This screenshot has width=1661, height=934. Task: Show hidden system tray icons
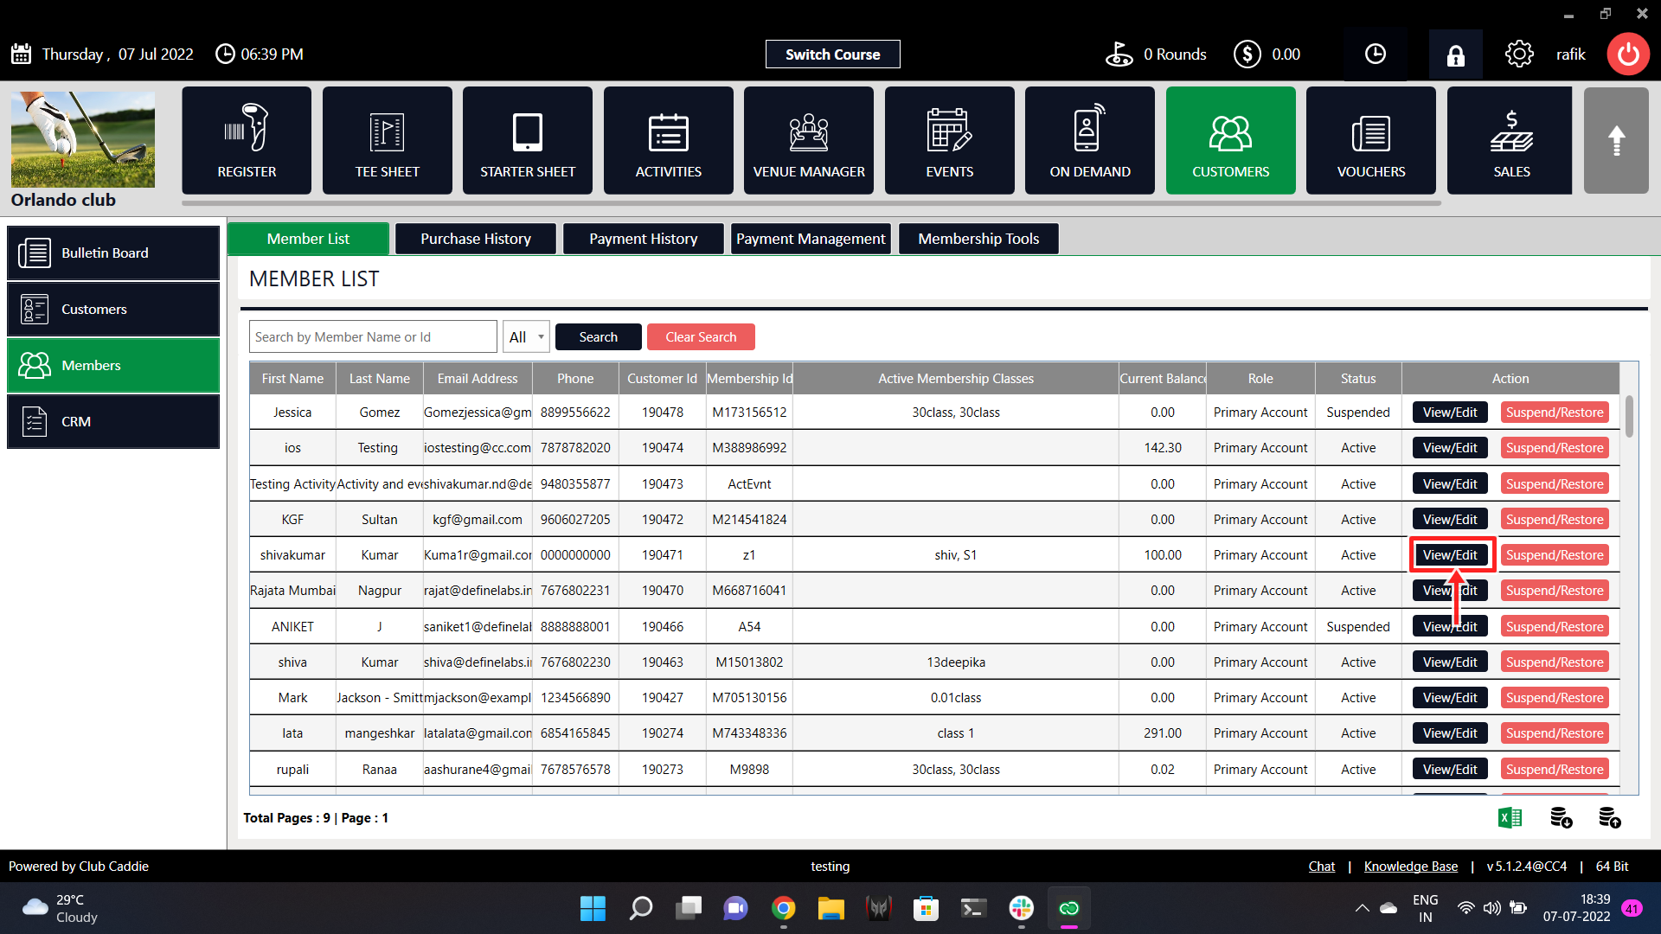[x=1362, y=908]
